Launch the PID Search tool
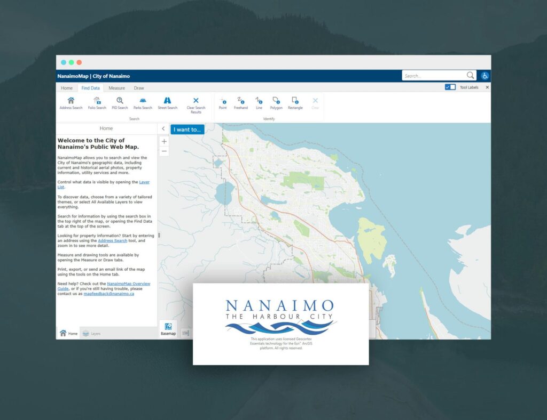547x420 pixels. click(x=120, y=103)
